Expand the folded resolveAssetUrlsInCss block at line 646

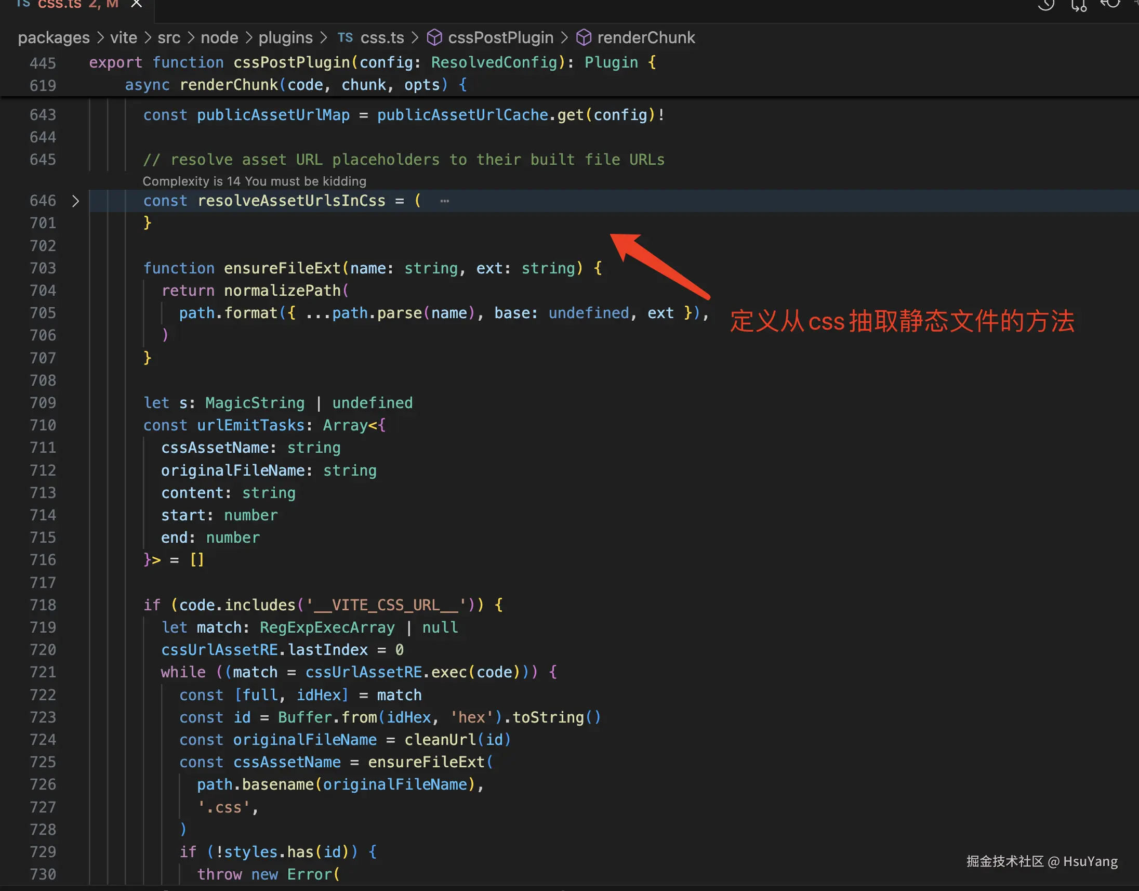(x=76, y=201)
